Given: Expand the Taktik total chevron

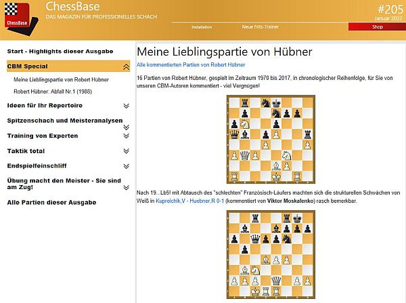Looking at the screenshot, I should click(x=126, y=150).
